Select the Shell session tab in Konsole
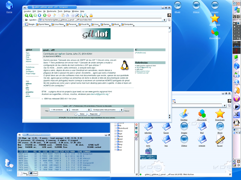The height and width of the screenshot is (180, 241). pyautogui.click(x=34, y=173)
